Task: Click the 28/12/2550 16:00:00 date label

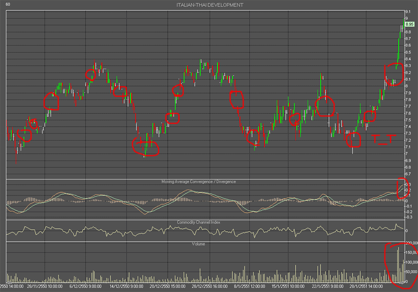Action: (x=210, y=286)
